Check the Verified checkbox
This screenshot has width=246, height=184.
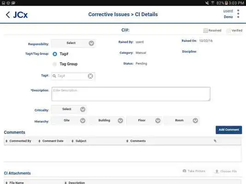228,30
